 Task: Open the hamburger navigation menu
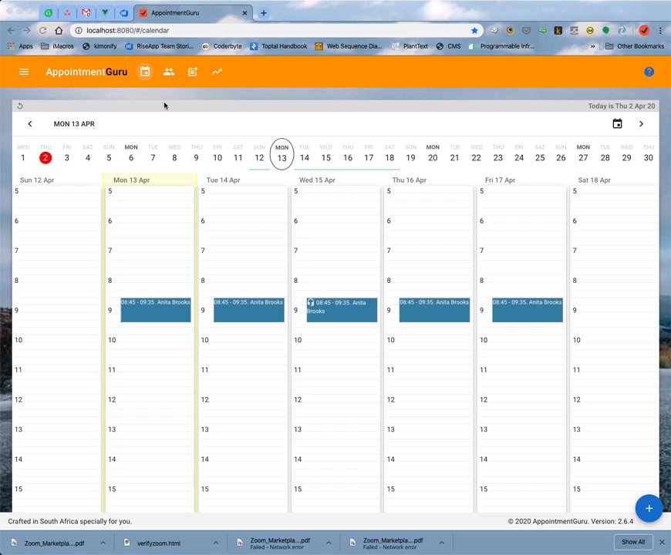(x=24, y=72)
